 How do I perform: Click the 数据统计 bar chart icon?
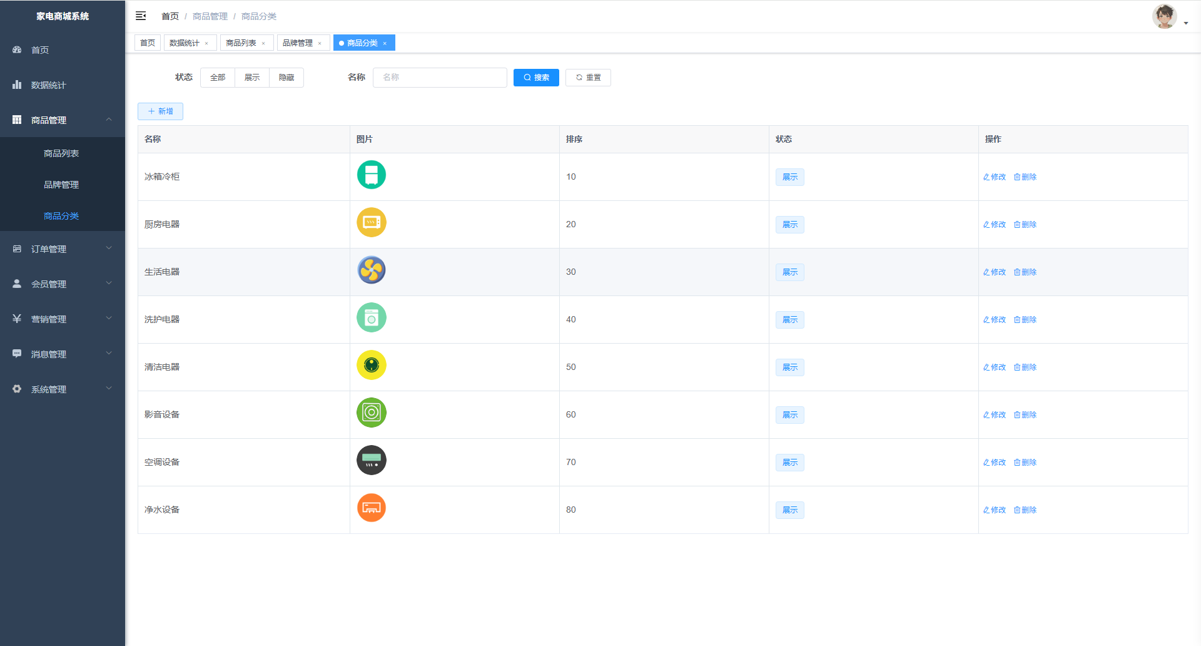tap(17, 85)
